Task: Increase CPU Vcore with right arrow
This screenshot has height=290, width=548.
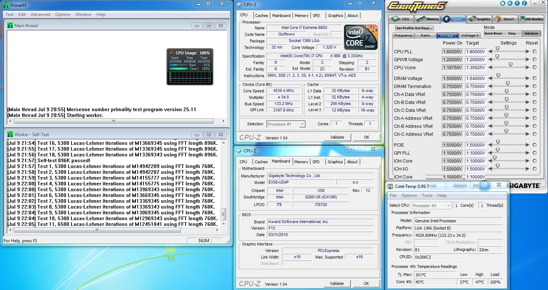Action: point(528,67)
